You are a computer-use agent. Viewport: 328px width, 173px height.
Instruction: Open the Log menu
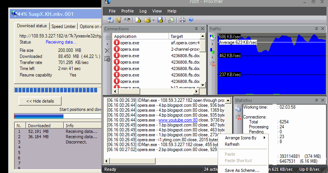click(x=143, y=11)
